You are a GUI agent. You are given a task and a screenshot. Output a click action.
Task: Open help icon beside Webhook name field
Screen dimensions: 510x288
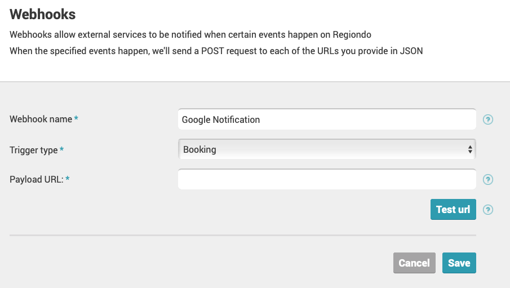[x=487, y=119]
